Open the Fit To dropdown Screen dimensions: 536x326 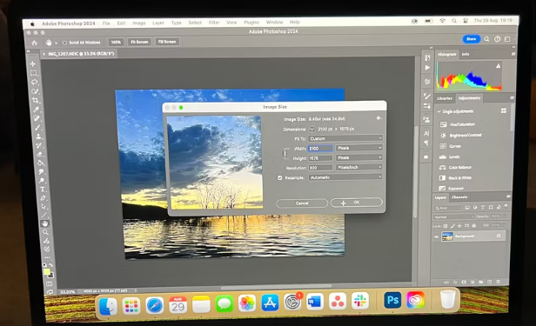[345, 138]
